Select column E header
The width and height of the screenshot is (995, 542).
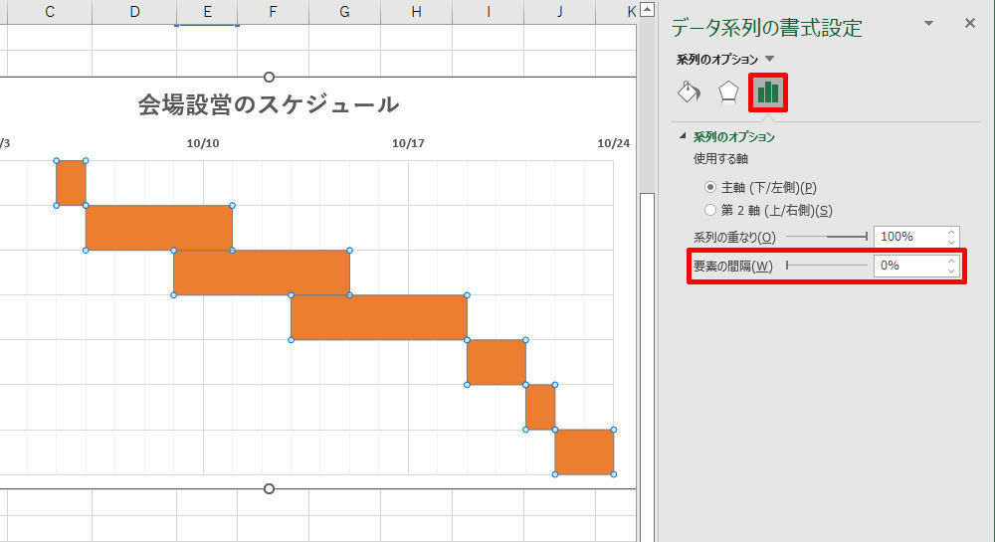(207, 11)
